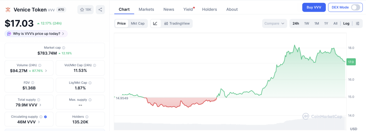366x131 pixels.
Task: Click the Buy VVV button
Action: [314, 7]
